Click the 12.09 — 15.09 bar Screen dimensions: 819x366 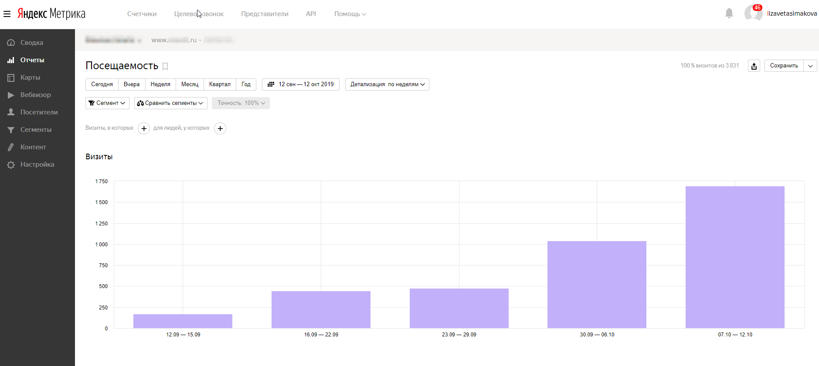click(183, 321)
